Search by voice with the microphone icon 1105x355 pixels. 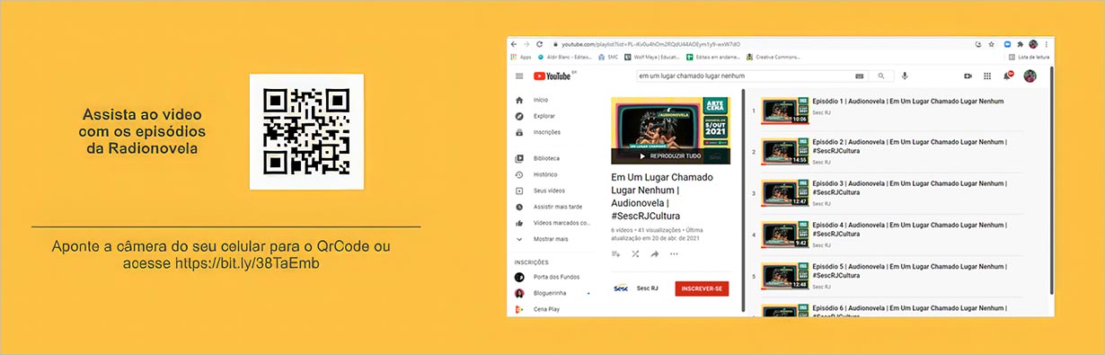point(905,76)
